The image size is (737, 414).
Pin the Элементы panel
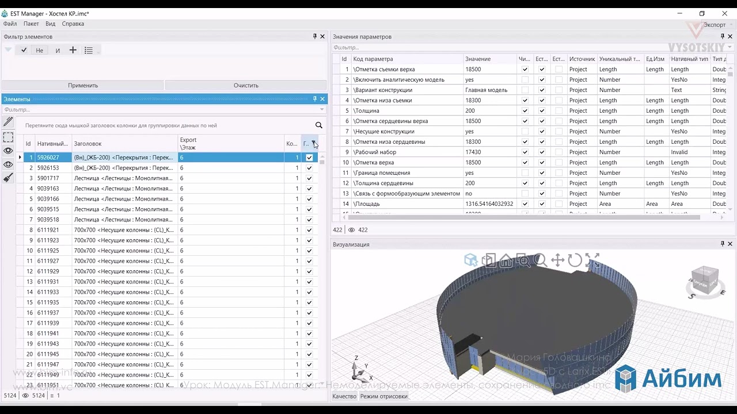pos(314,99)
